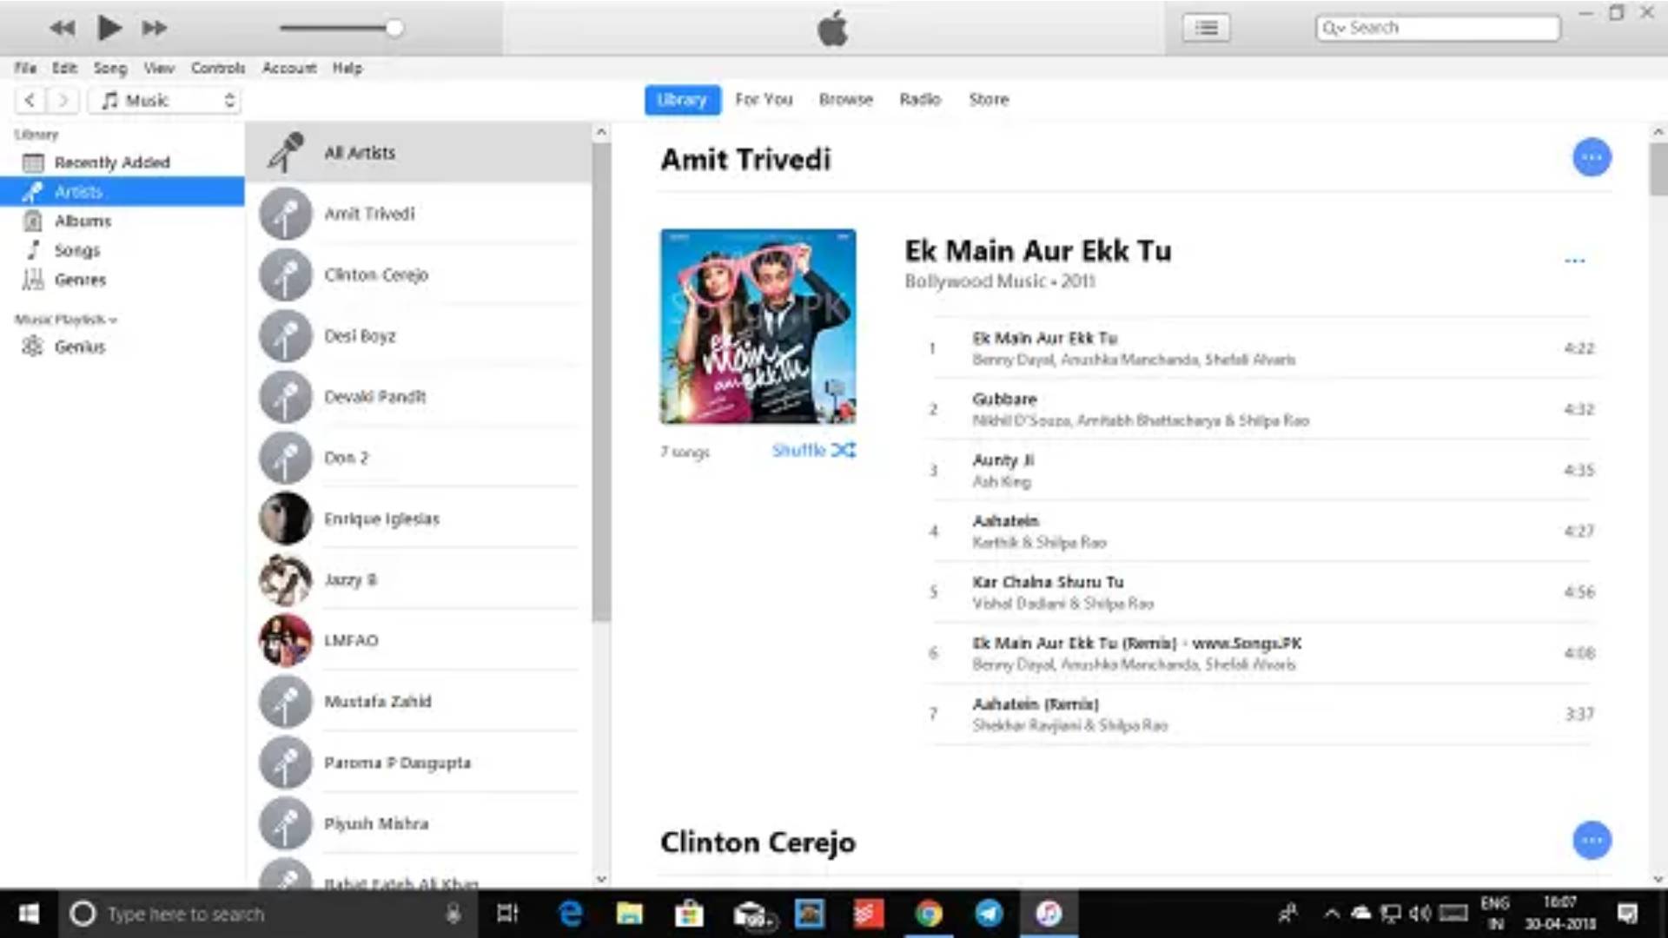Open Telegram from the taskbar
Viewport: 1668px width, 938px height.
[x=989, y=914]
